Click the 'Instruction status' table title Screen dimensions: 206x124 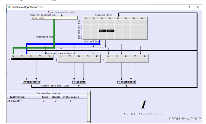coord(48,93)
